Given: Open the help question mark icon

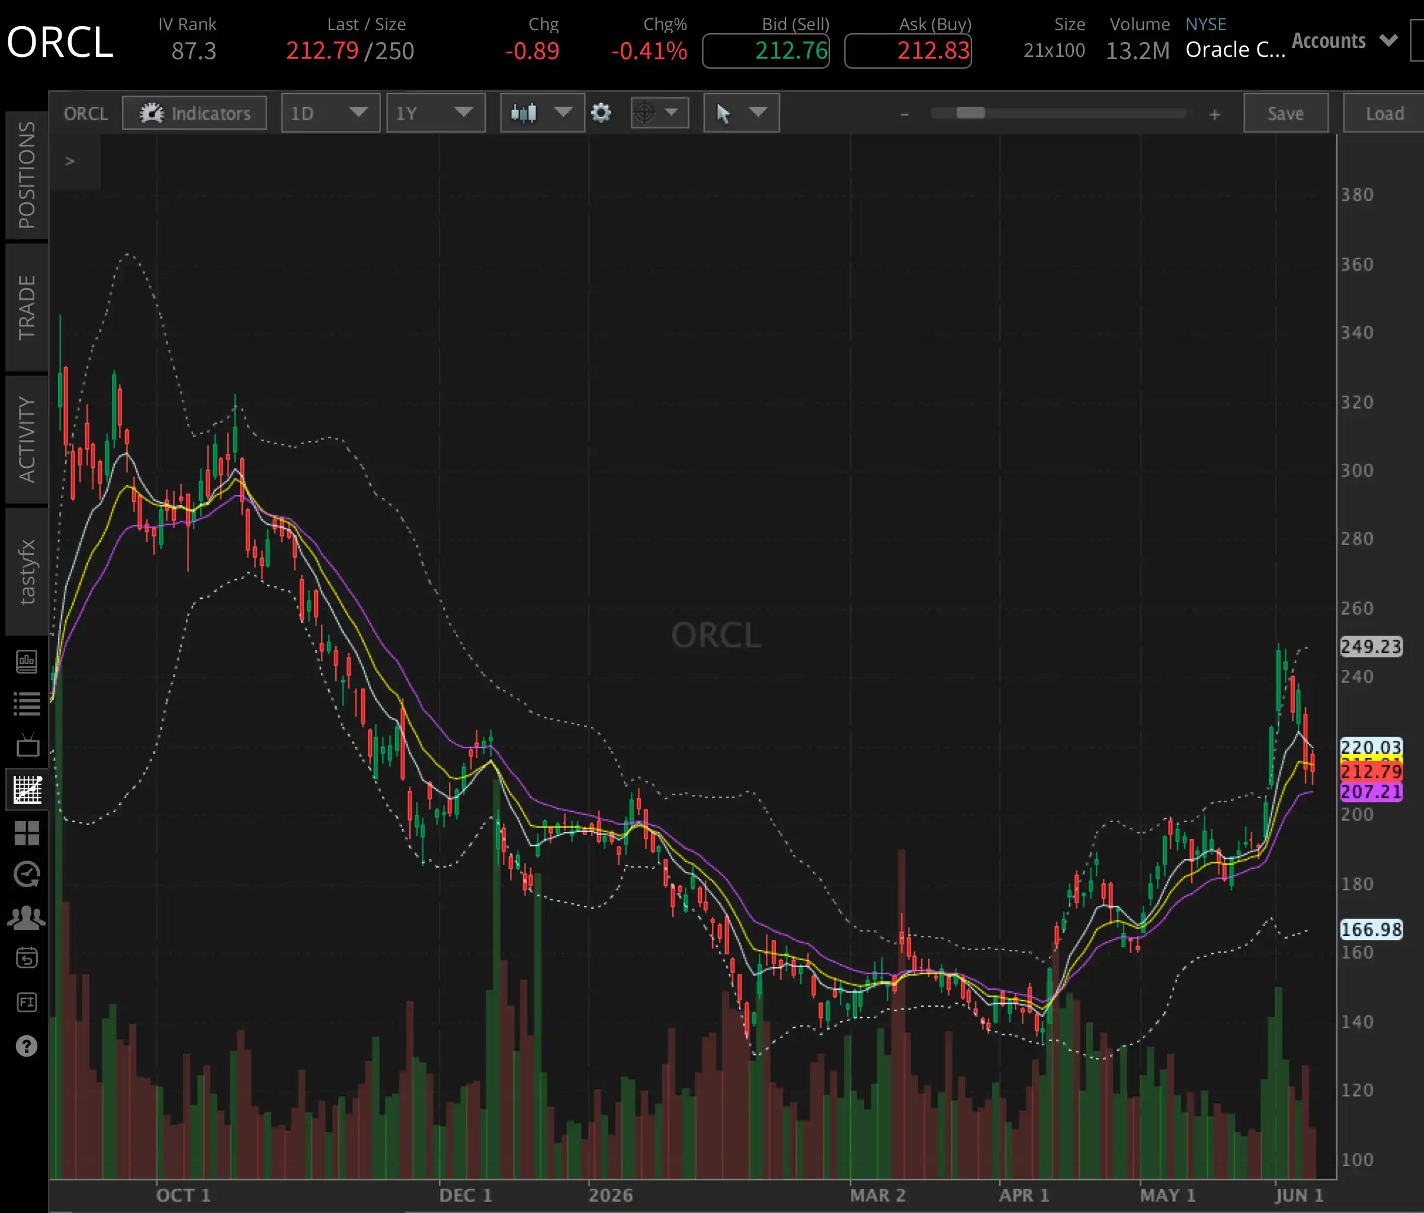Looking at the screenshot, I should [27, 1046].
